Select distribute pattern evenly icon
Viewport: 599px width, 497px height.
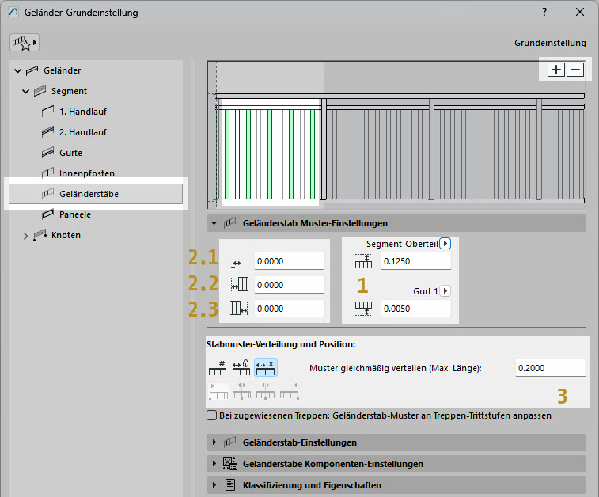coord(265,368)
